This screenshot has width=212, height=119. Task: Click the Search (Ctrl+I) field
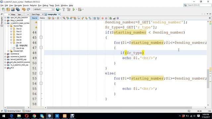pyautogui.click(x=197, y=5)
